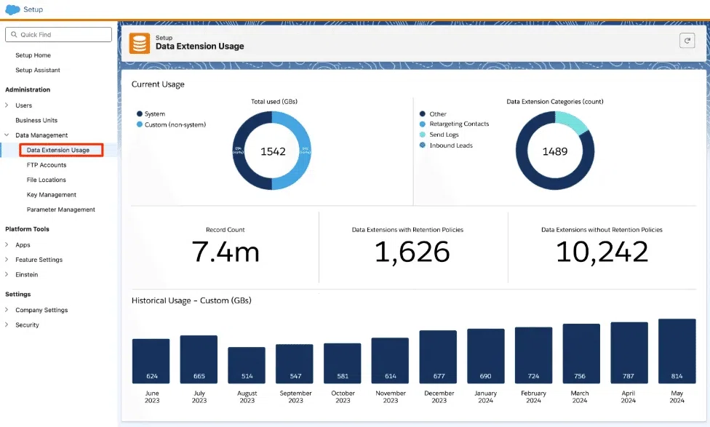This screenshot has height=427, width=710.
Task: Click the July 2023 bar (665)
Action: [x=199, y=359]
